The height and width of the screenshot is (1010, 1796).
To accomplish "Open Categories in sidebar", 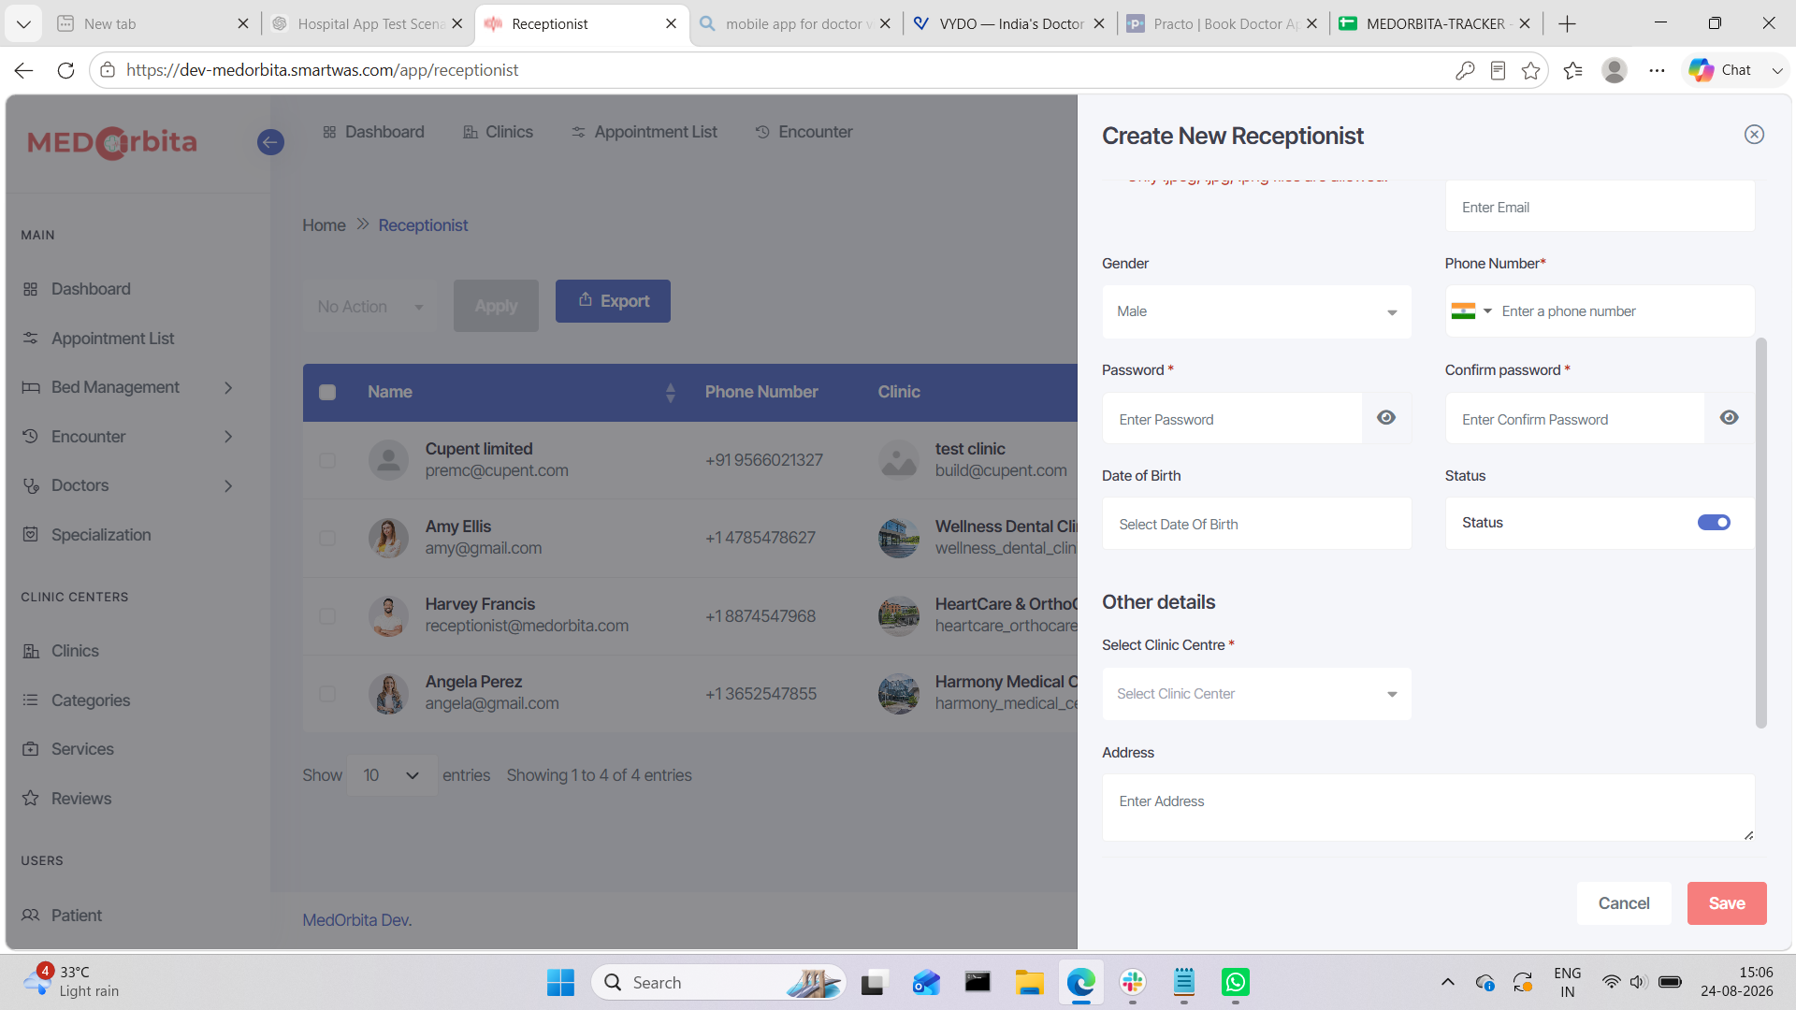I will pyautogui.click(x=91, y=700).
